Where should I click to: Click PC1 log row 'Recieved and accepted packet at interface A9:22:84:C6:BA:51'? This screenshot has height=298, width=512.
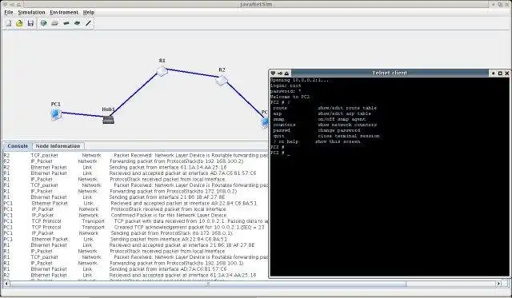pyautogui.click(x=184, y=204)
